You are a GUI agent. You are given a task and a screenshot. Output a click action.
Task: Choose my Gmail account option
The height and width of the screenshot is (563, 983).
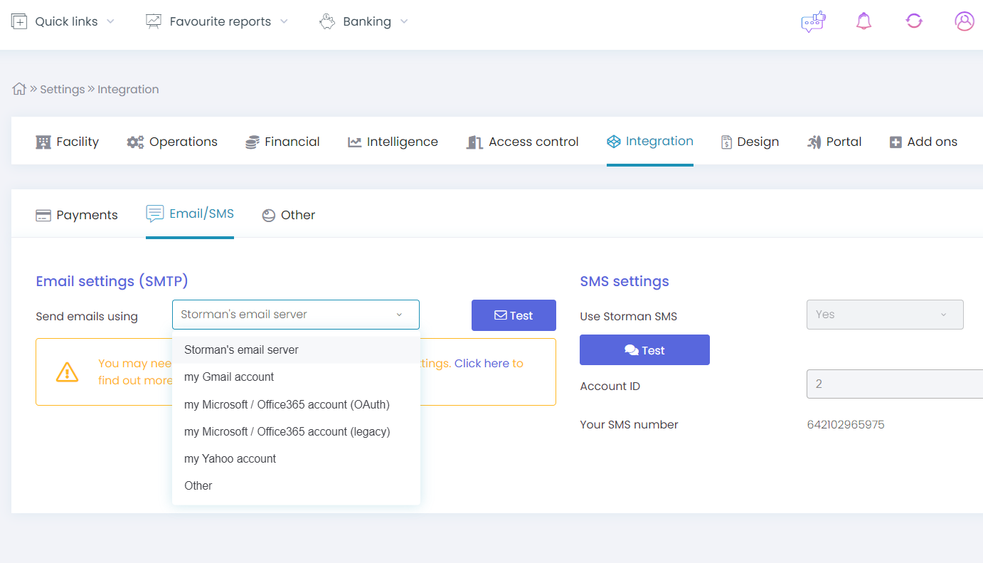(296, 377)
